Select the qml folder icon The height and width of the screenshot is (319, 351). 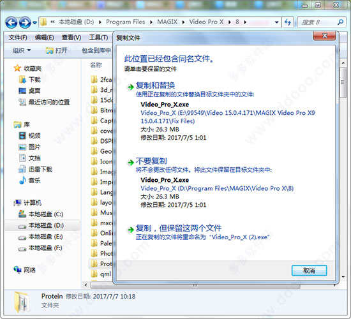coord(94,274)
